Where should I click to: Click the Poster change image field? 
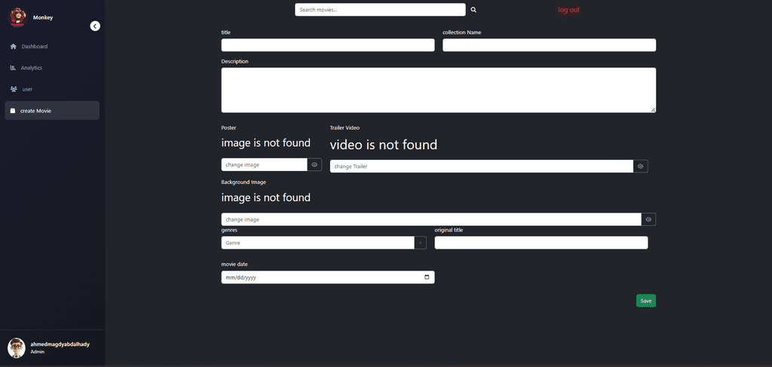pos(265,165)
